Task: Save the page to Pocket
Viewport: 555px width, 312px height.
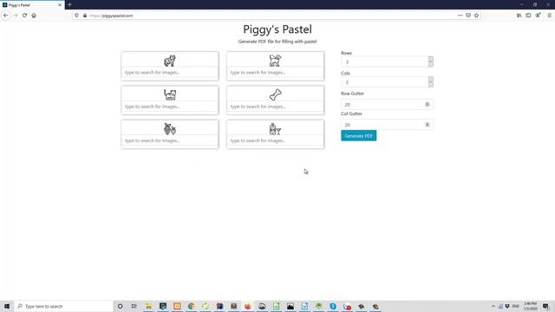Action: (468, 16)
